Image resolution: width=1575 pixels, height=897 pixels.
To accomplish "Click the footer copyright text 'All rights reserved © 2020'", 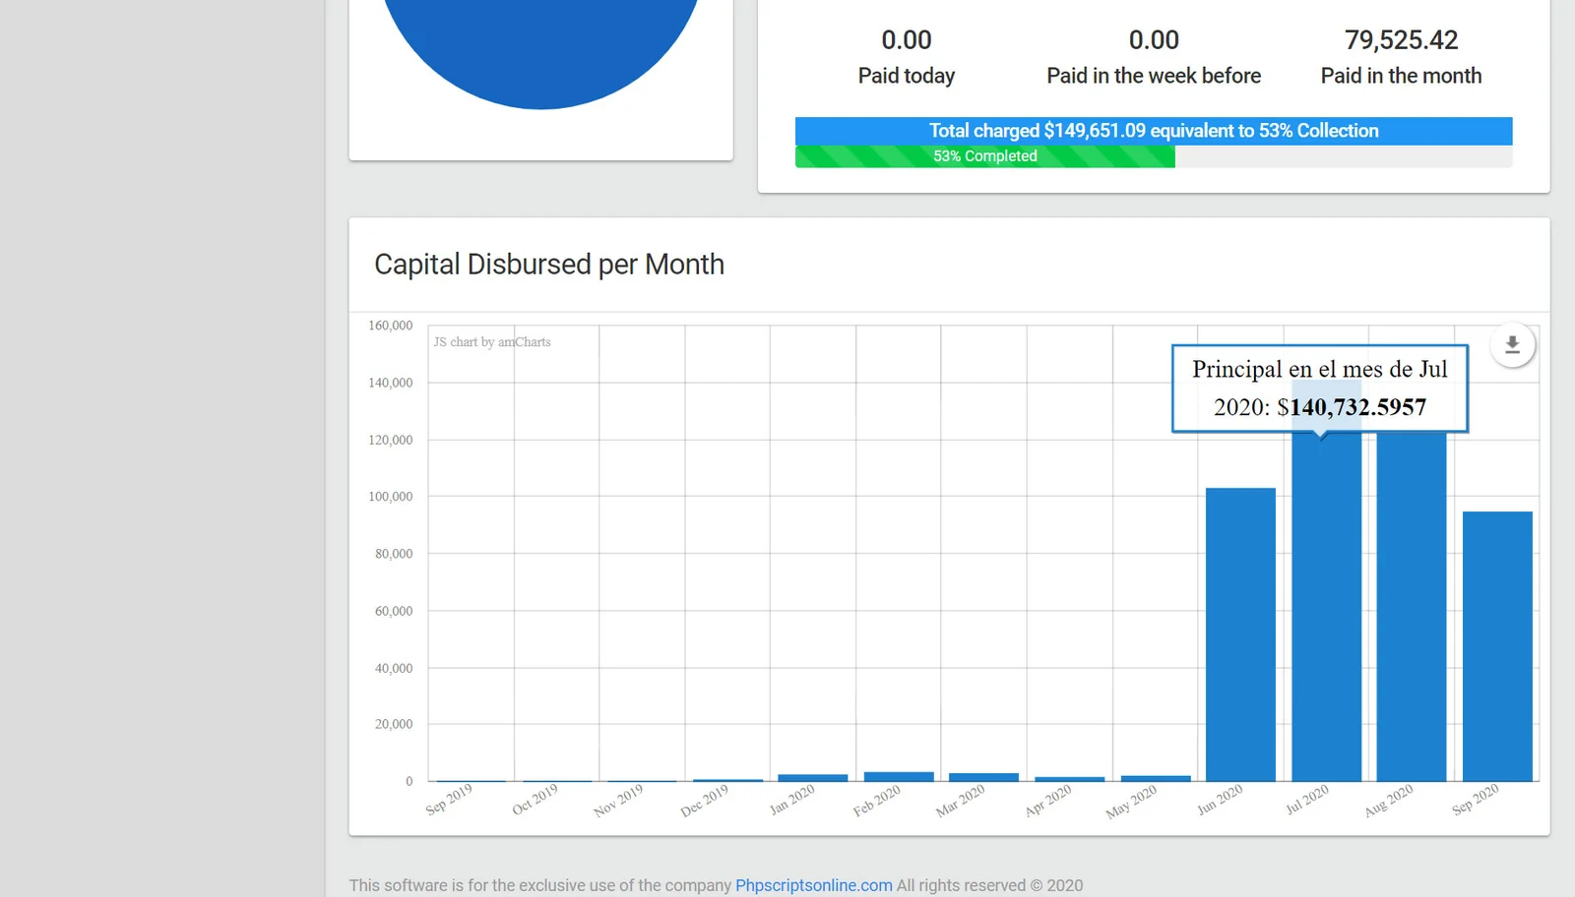I will [989, 885].
